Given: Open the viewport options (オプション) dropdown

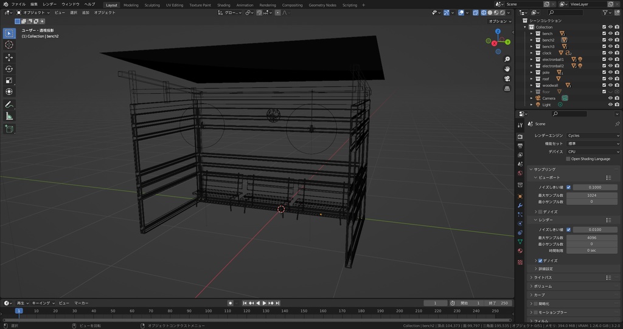Looking at the screenshot, I should point(499,21).
